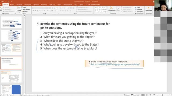
Task: Open the Вставка ribbon tab
Action: [12, 5]
